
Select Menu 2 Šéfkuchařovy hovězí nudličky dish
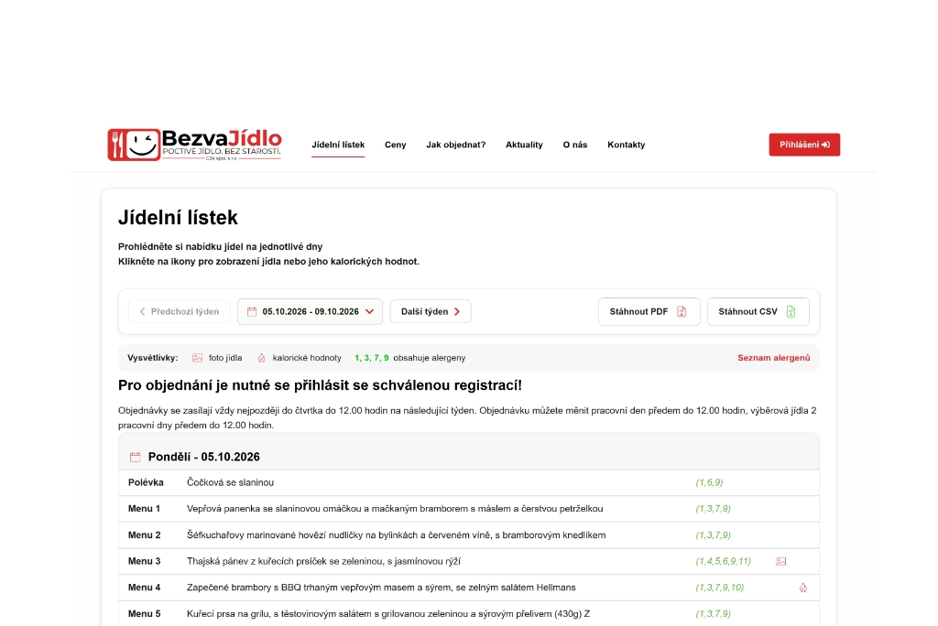click(396, 535)
